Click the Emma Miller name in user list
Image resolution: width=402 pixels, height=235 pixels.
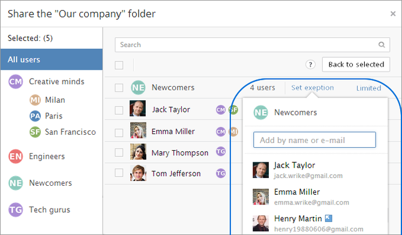pos(173,132)
